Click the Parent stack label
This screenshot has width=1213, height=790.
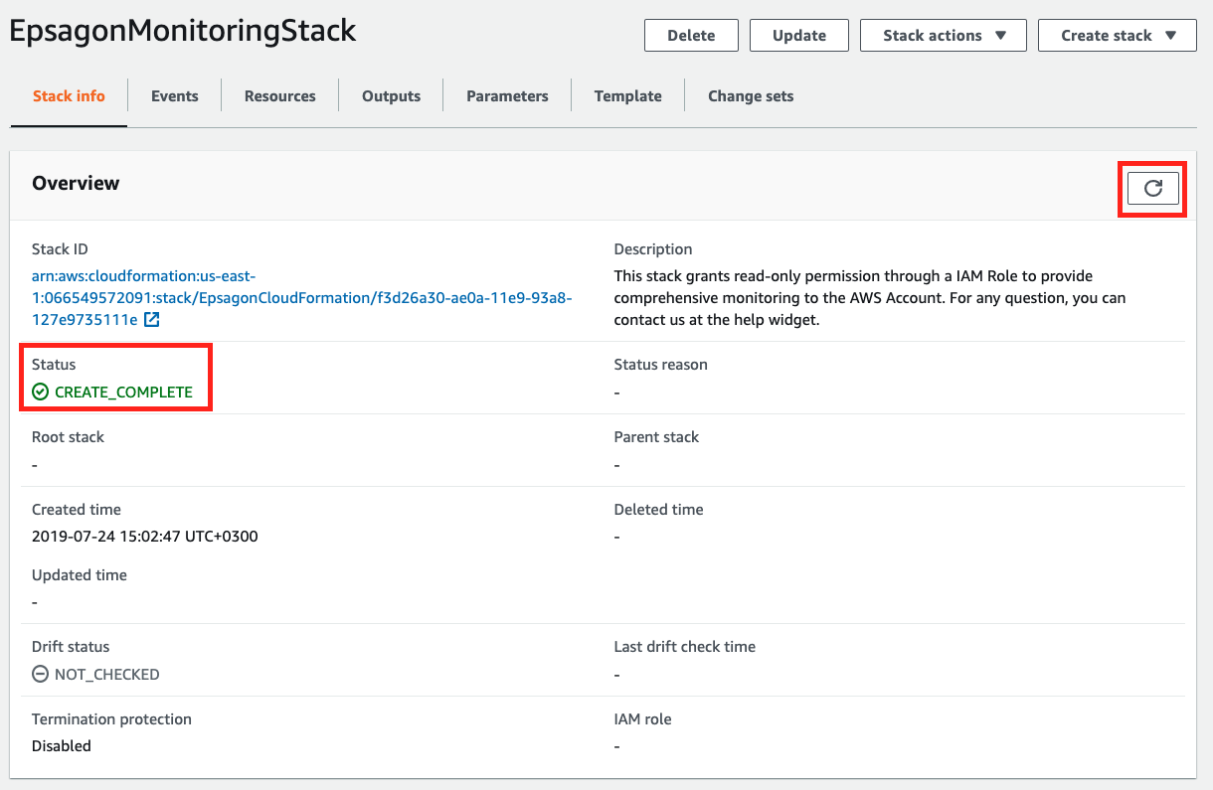657,437
